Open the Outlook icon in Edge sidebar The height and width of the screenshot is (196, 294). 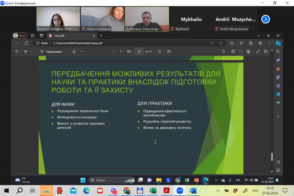[278, 94]
